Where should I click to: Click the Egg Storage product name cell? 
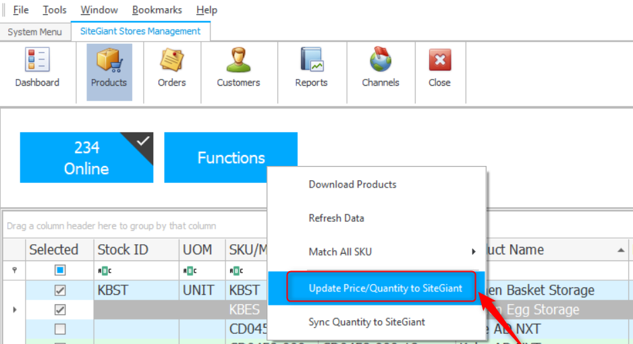[557, 310]
